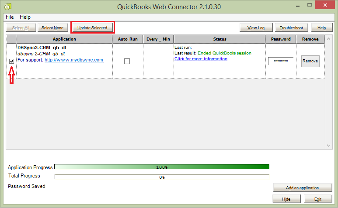Click the scrollbar down arrow in the list
Screen dimensions: 338x208
[x=329, y=145]
